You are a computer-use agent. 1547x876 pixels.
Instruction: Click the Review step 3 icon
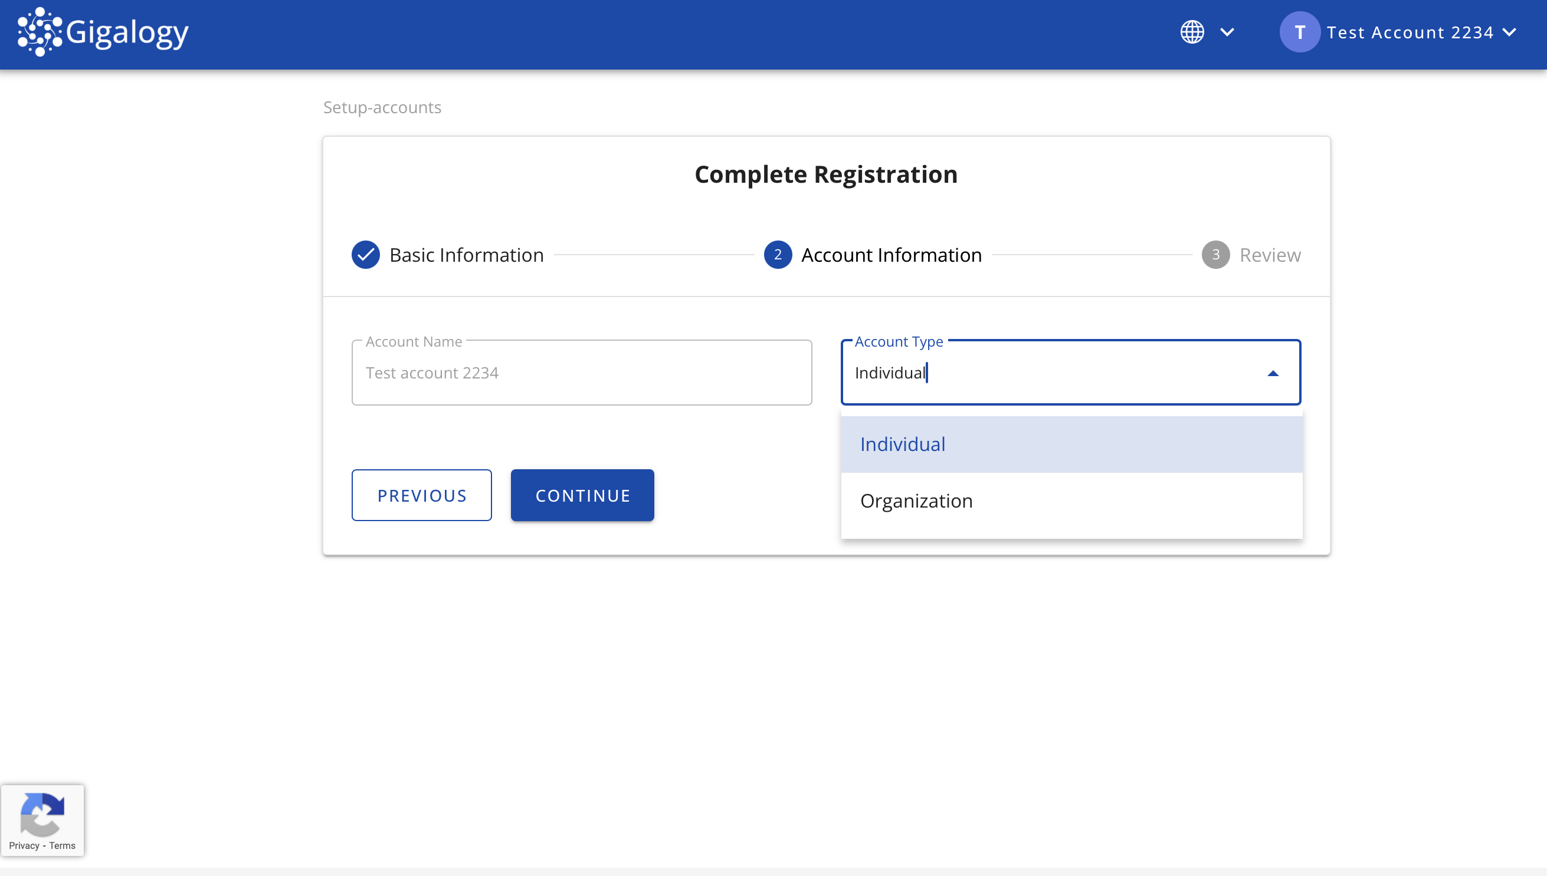[x=1215, y=255]
